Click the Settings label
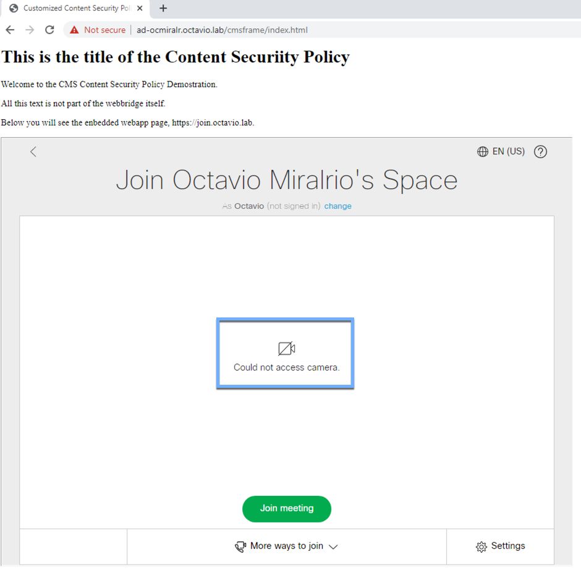581x570 pixels. (x=508, y=546)
